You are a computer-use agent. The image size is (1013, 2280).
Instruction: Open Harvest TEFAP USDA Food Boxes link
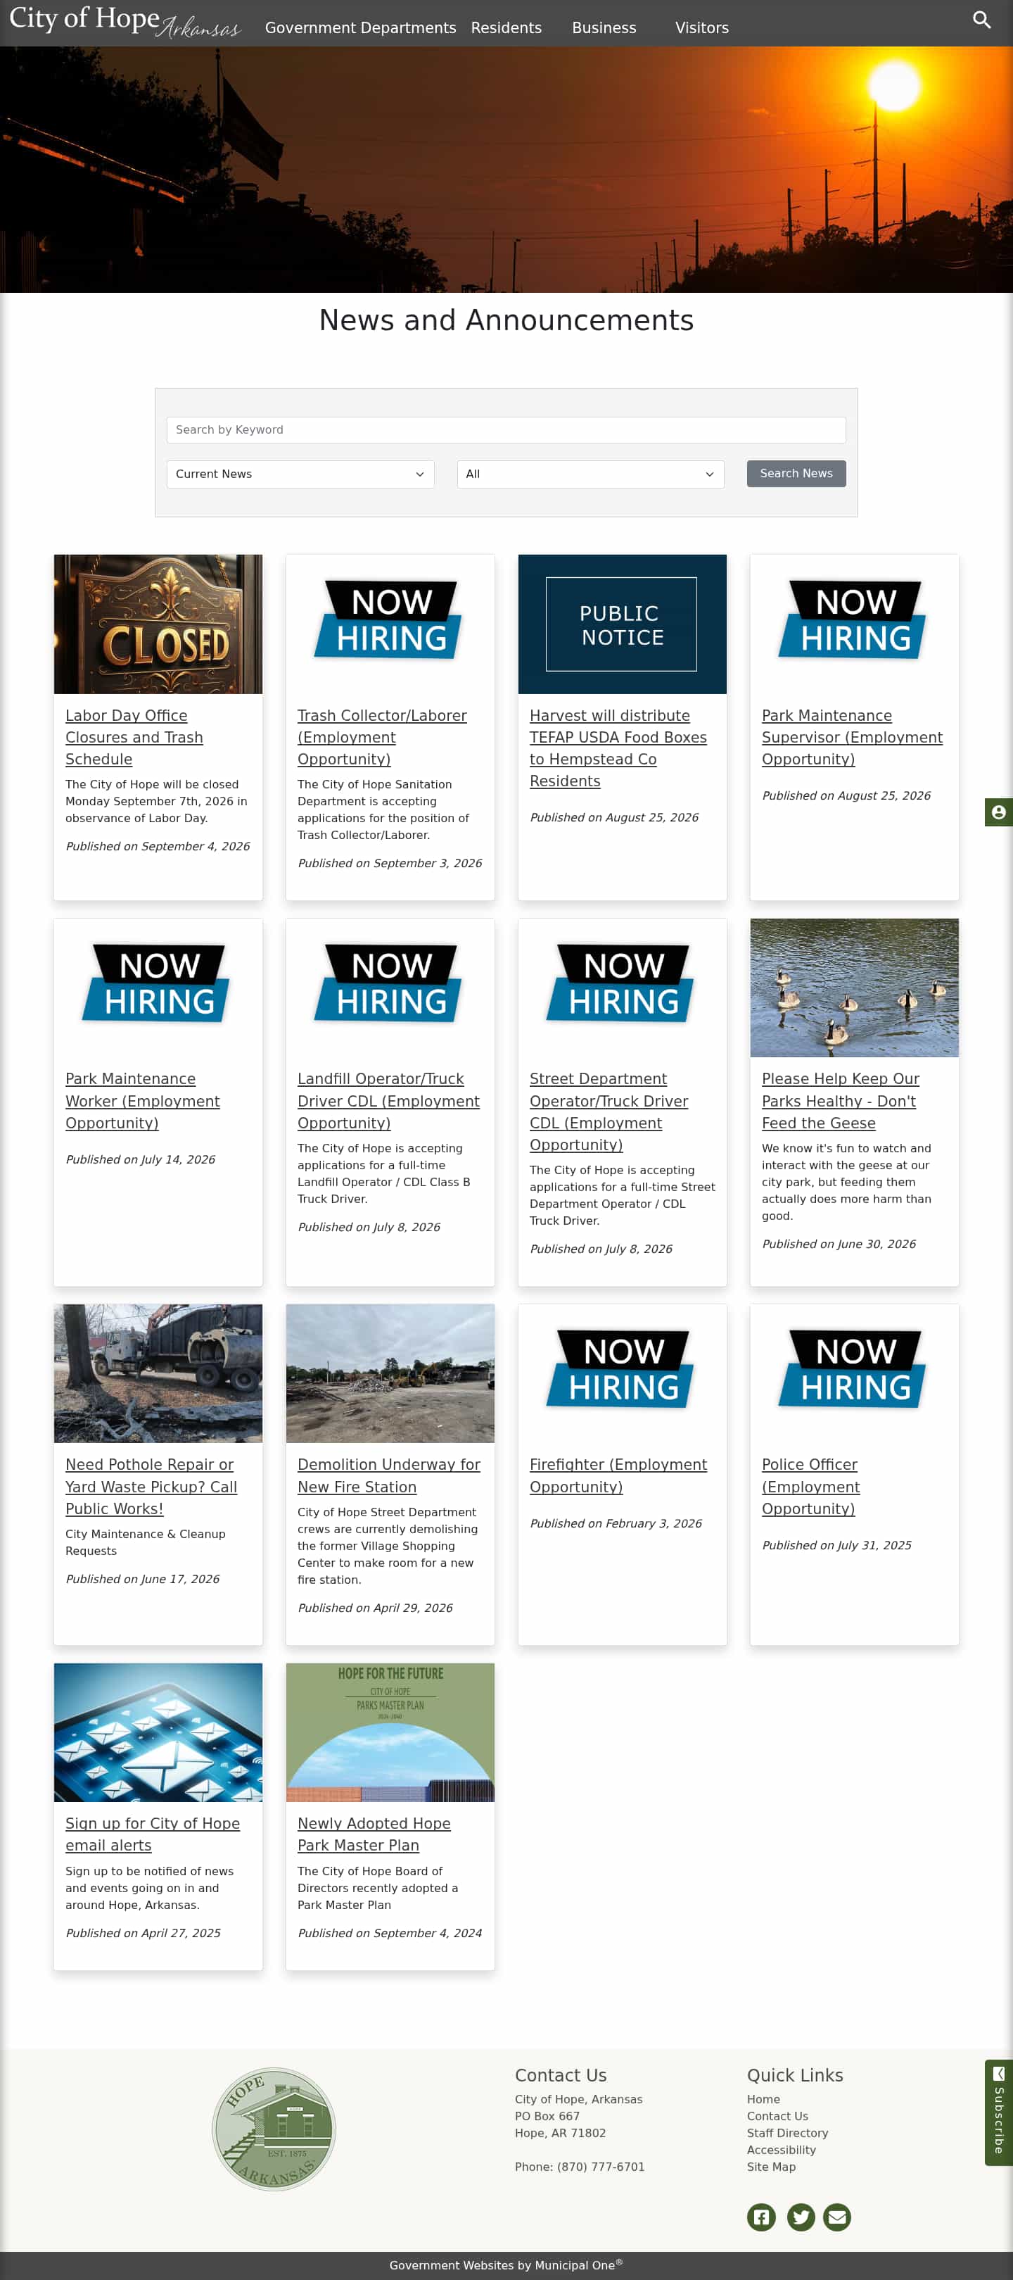point(618,748)
